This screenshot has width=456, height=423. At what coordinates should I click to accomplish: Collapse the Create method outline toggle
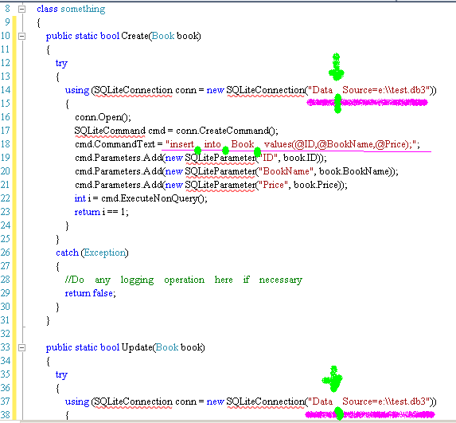click(21, 36)
